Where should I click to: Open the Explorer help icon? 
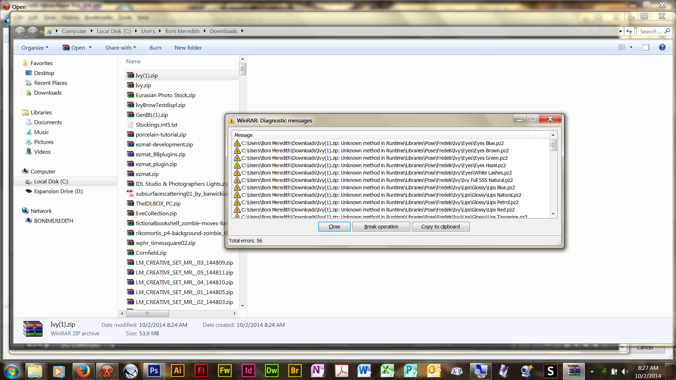[x=662, y=47]
